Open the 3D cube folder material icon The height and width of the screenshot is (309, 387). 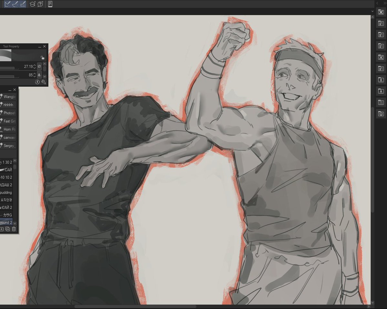[381, 114]
